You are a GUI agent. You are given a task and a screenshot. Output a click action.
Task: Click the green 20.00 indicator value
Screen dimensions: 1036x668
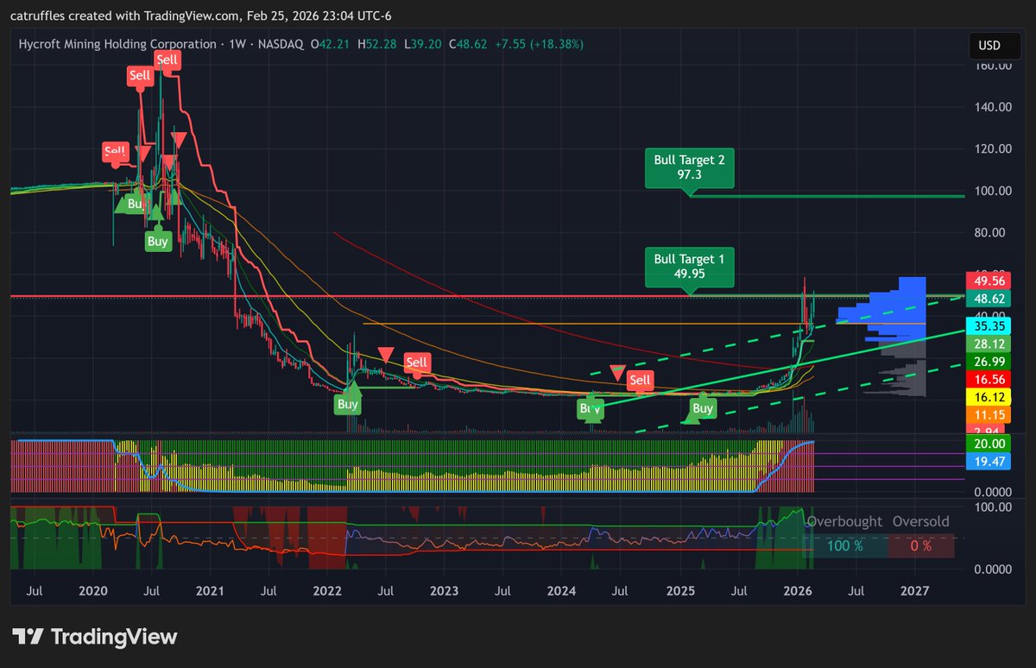[987, 444]
